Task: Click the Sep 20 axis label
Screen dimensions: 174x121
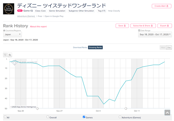Action: (21, 111)
